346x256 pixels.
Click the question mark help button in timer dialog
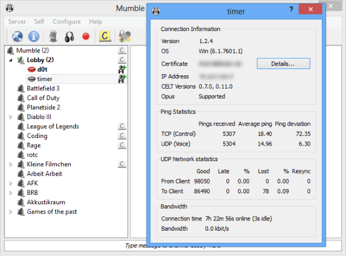click(x=291, y=9)
